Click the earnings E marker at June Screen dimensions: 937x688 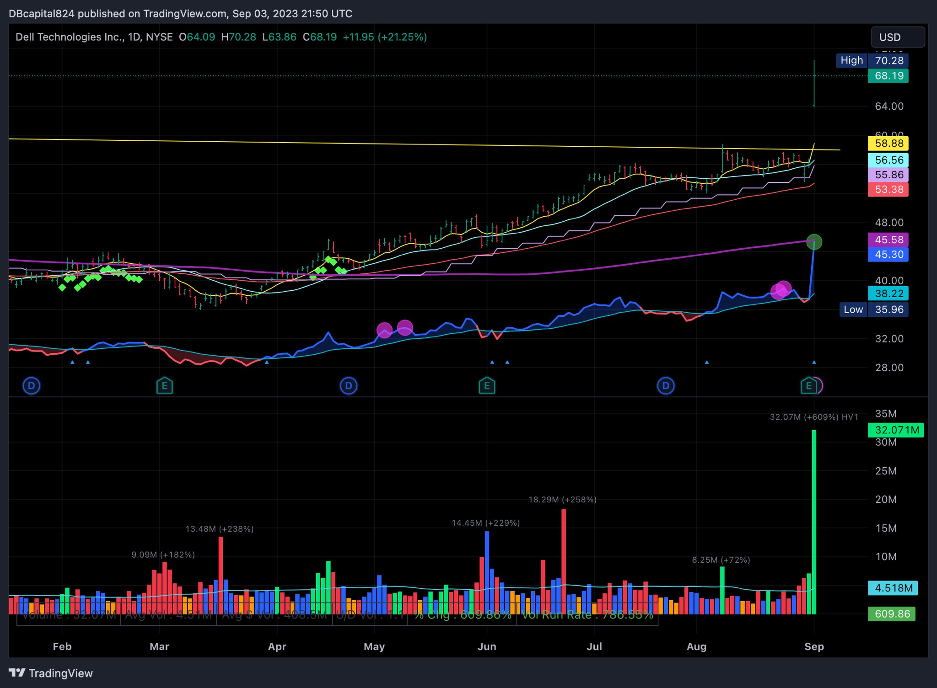click(x=487, y=386)
